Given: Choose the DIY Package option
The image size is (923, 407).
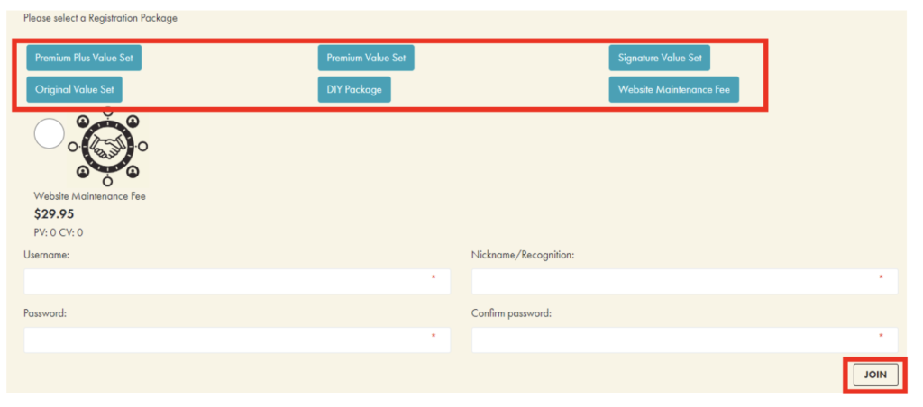Looking at the screenshot, I should tap(354, 90).
